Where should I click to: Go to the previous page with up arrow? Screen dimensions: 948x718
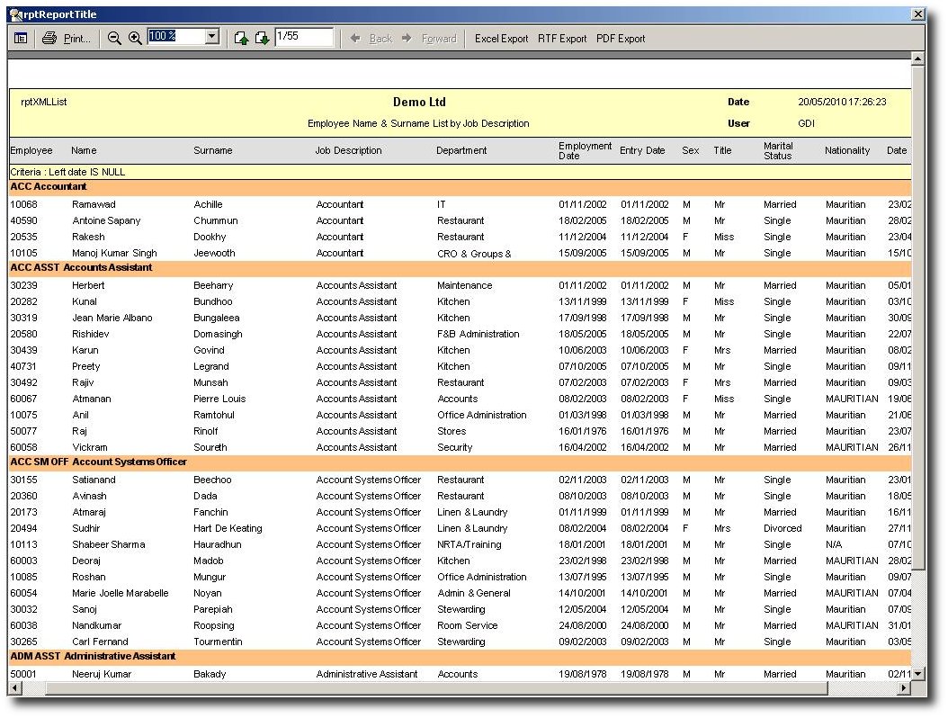[x=241, y=38]
